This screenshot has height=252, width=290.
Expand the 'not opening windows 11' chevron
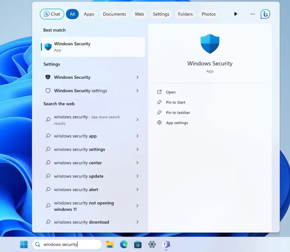tap(137, 206)
